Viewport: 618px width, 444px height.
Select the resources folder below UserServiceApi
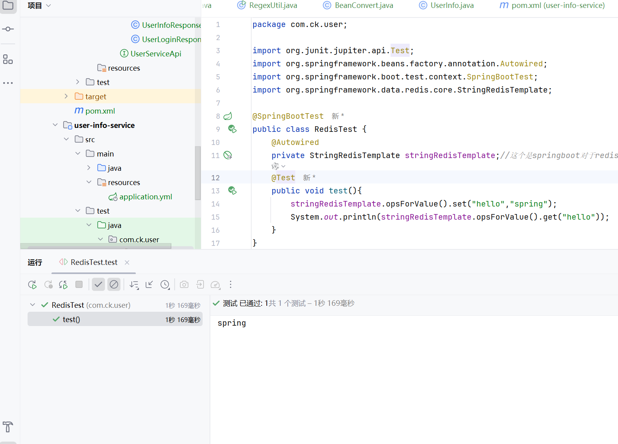point(119,68)
